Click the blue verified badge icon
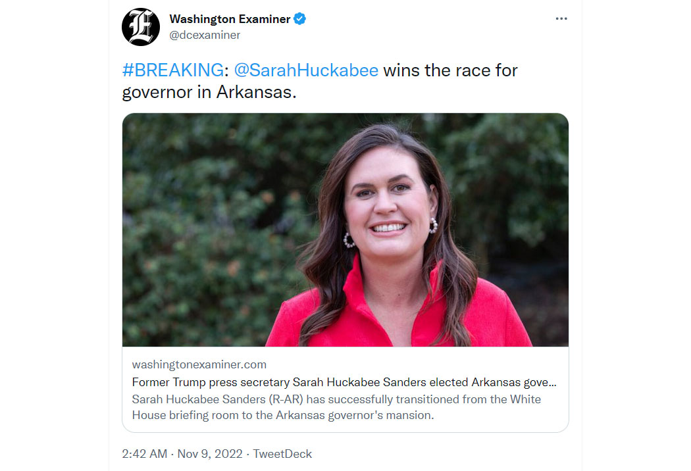 [299, 19]
